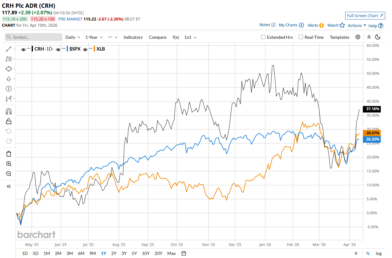Image resolution: width=392 pixels, height=258 pixels.
Task: Hide the $SPX comparison line
Action: point(58,49)
